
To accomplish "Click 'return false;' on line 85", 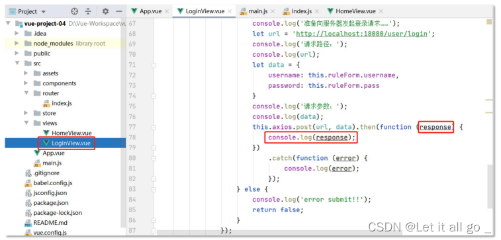I will point(278,210).
